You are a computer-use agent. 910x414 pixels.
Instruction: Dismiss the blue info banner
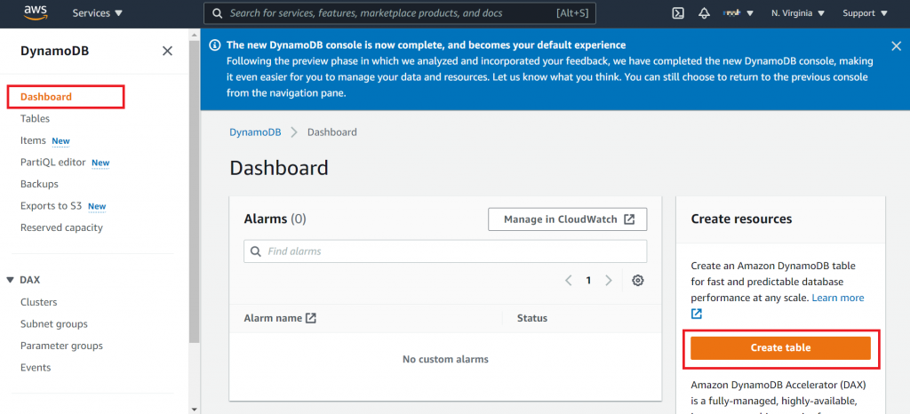click(896, 45)
